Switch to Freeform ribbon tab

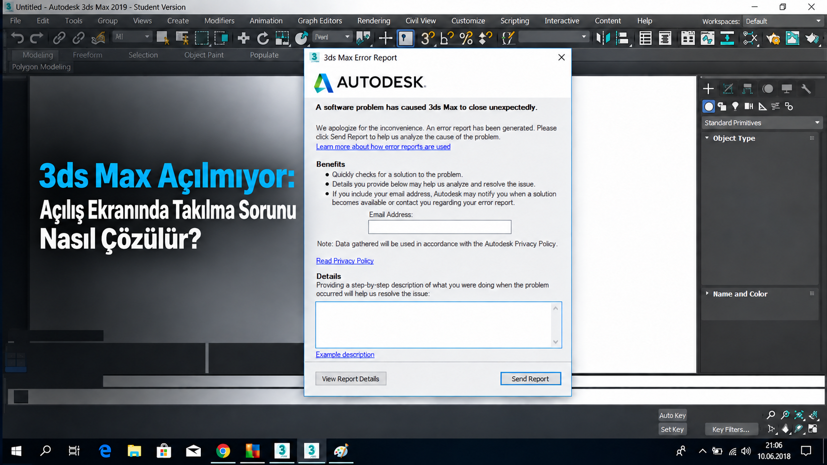pos(87,55)
